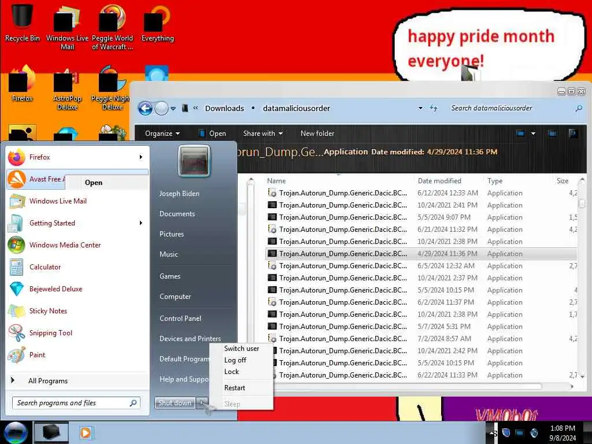The width and height of the screenshot is (592, 444).
Task: Click the Snipping Tool scissors icon
Action: (x=16, y=333)
